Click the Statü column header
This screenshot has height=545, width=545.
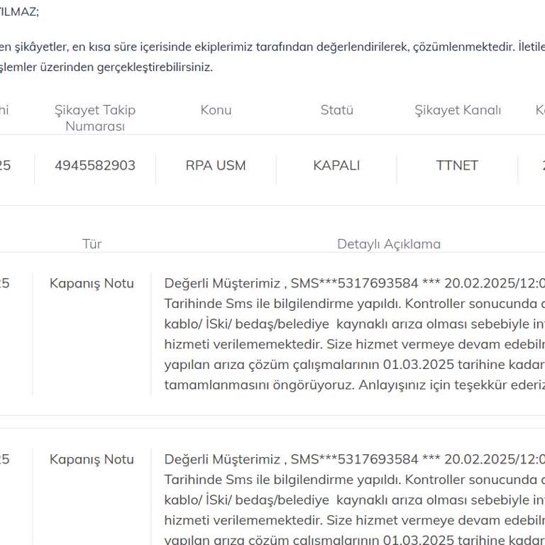click(337, 110)
